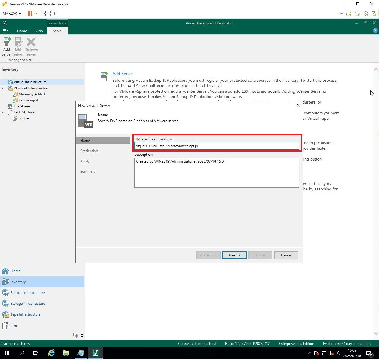Click Cancel in New VMware Server dialog
Viewport: 379px width, 360px height.
[286, 255]
